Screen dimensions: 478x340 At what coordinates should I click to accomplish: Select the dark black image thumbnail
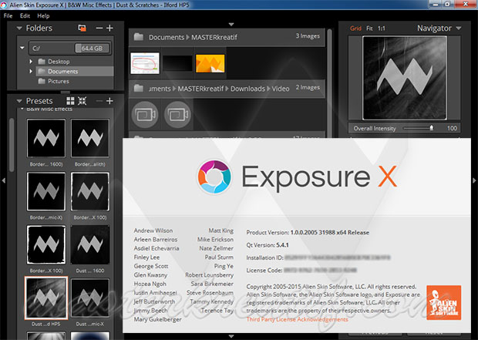(177, 63)
